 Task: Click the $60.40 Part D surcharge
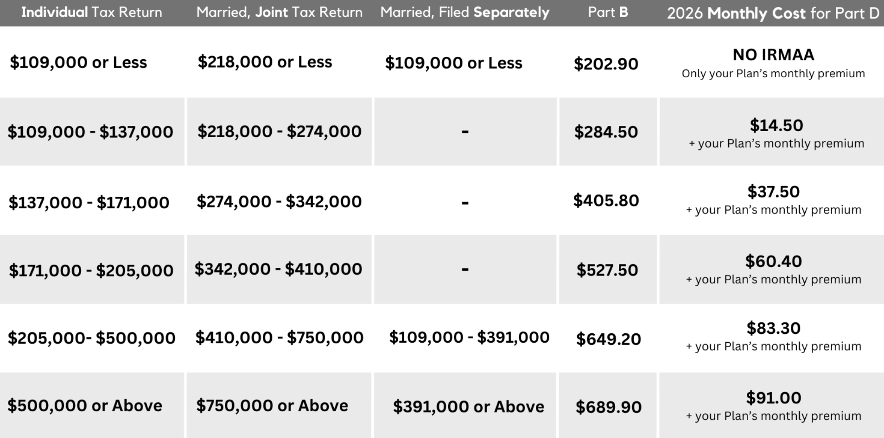(x=773, y=262)
